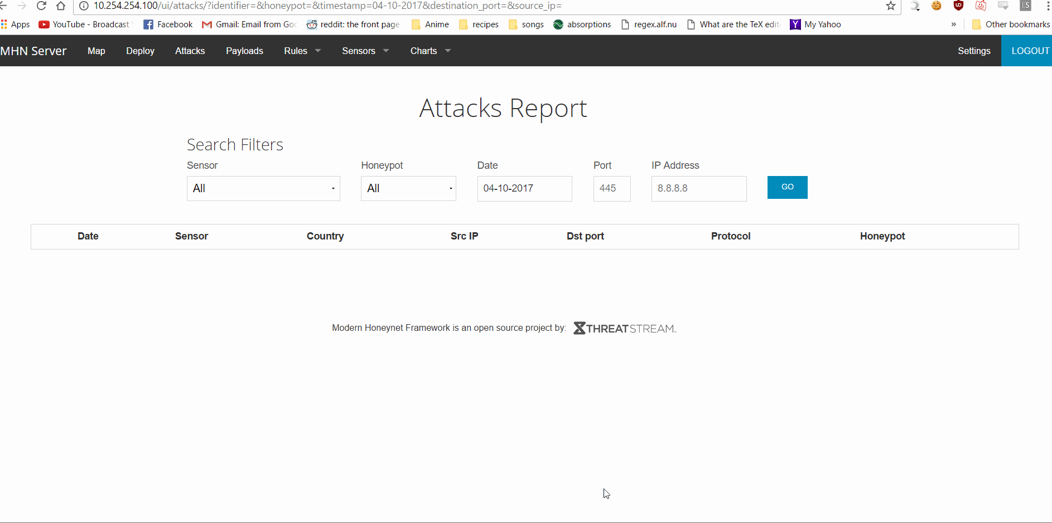Show hidden bookmarks with the chevron
This screenshot has width=1052, height=523.
954,25
